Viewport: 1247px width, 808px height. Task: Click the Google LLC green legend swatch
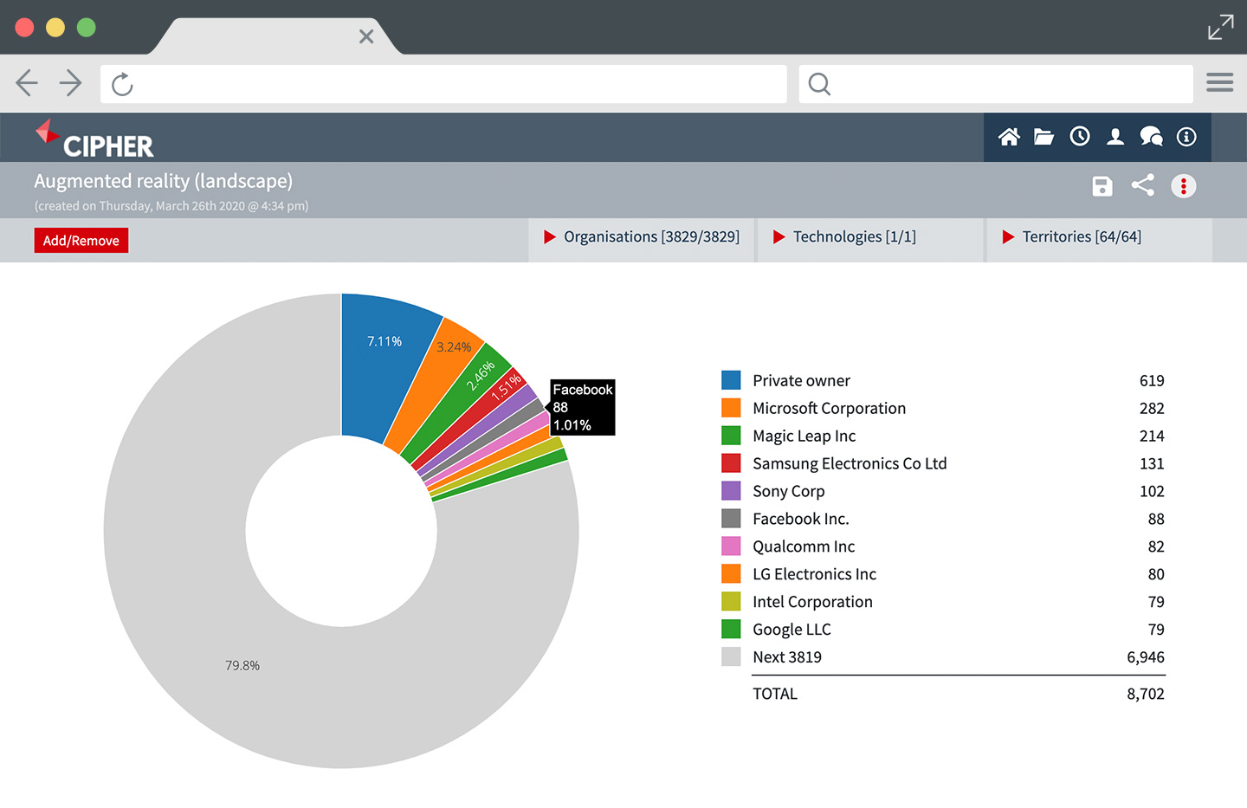tap(731, 630)
